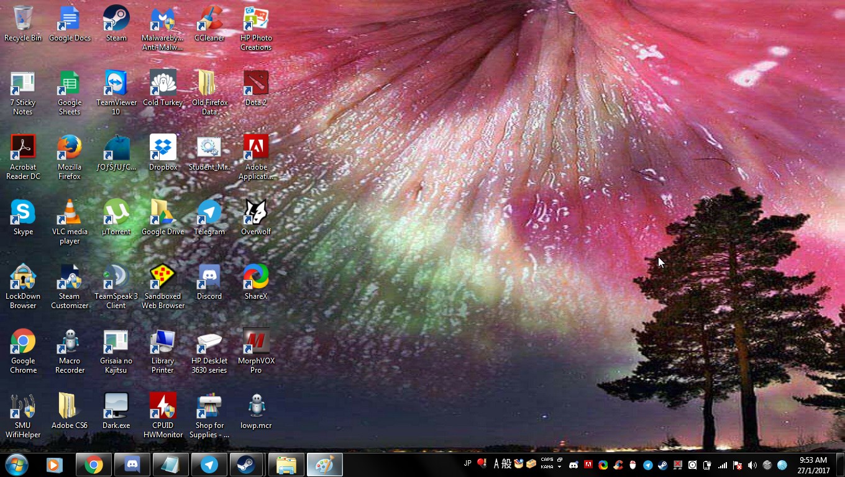Viewport: 845px width, 477px height.
Task: Click the JP input language indicator
Action: [x=467, y=463]
